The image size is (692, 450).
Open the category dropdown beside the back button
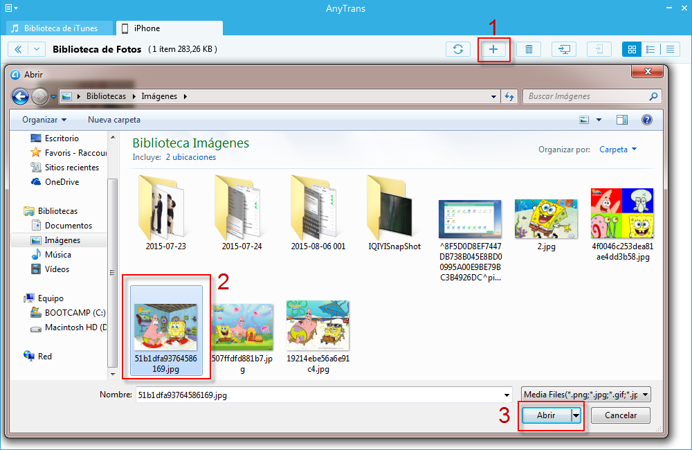tap(37, 49)
